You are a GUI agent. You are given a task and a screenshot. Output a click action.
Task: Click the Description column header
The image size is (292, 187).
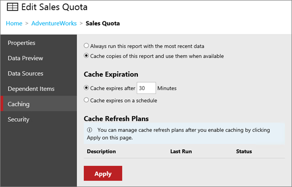[x=101, y=151]
